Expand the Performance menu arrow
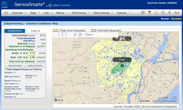Image resolution: width=183 pixels, height=110 pixels. point(89,13)
